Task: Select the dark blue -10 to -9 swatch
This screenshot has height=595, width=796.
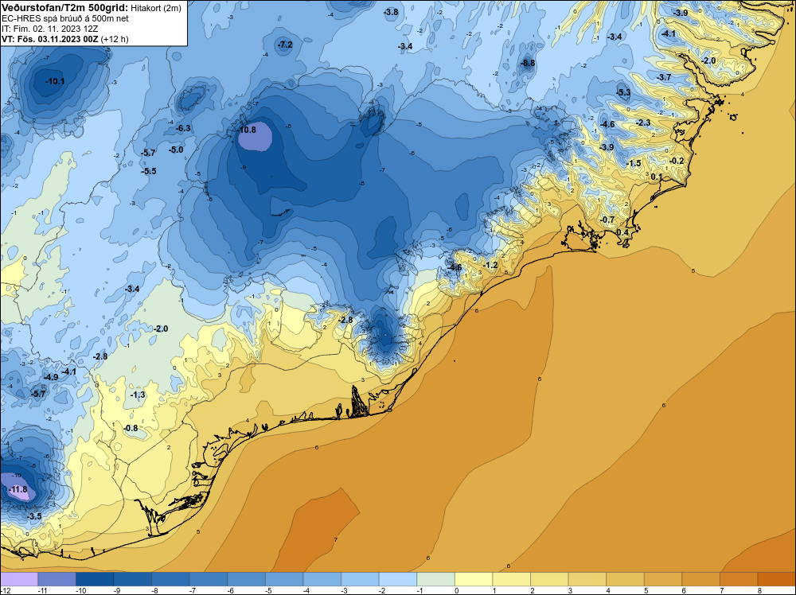Action: pos(95,579)
